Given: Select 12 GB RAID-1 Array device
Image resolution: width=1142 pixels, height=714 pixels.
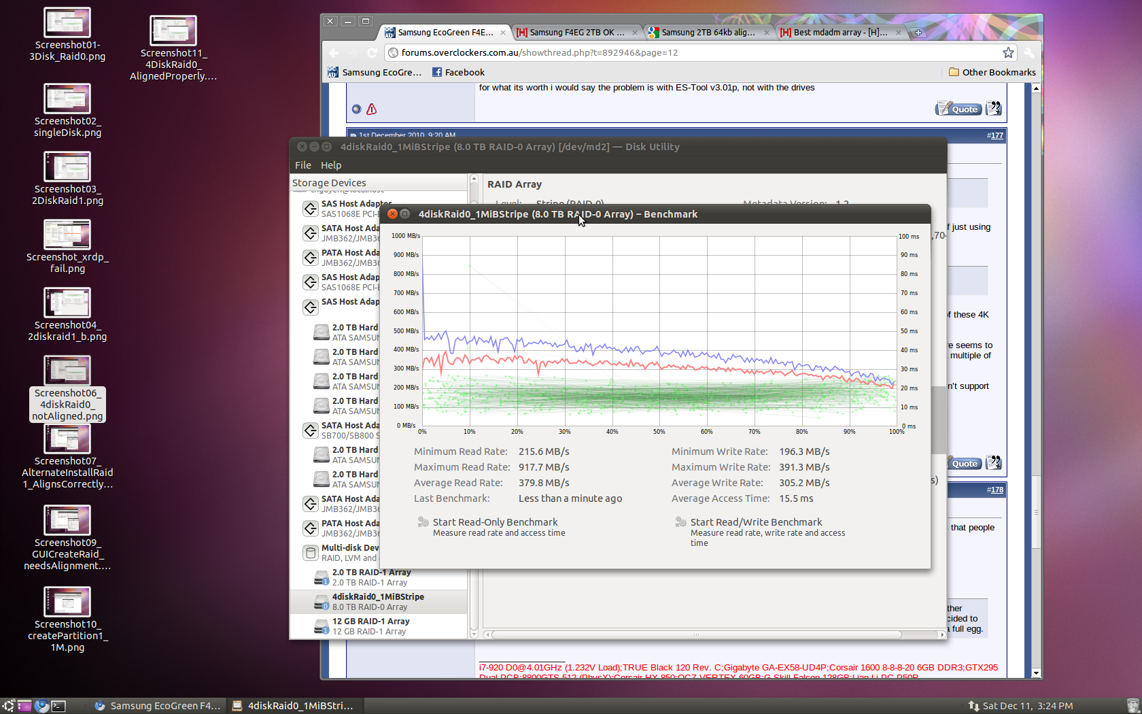Looking at the screenshot, I should click(x=379, y=626).
